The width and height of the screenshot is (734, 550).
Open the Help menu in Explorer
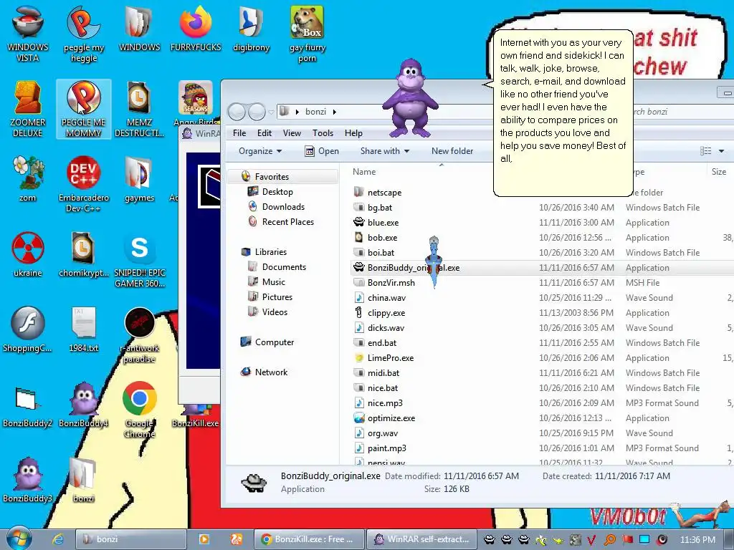point(353,132)
